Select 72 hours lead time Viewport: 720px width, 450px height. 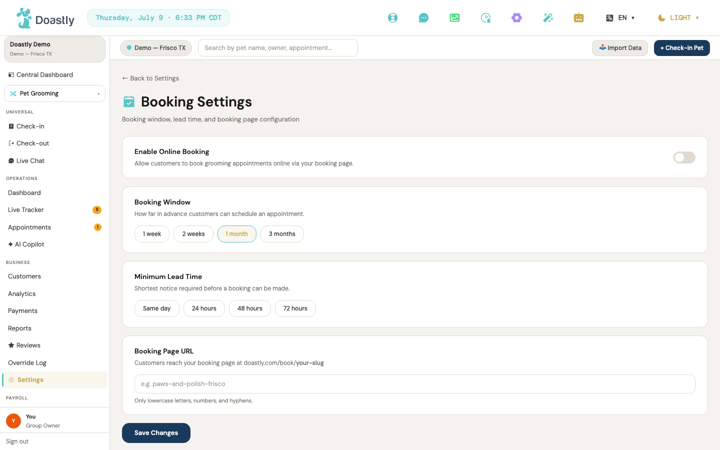[x=295, y=308]
